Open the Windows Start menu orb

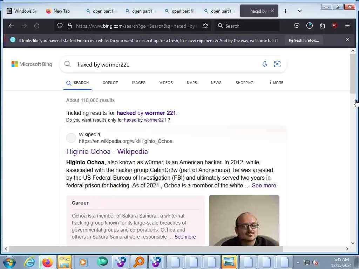(9, 262)
